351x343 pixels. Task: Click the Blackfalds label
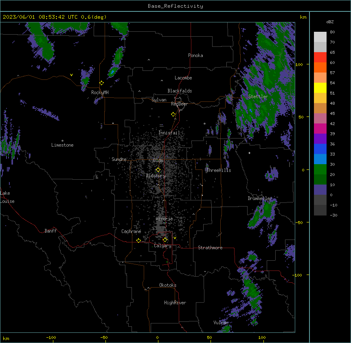pos(180,91)
